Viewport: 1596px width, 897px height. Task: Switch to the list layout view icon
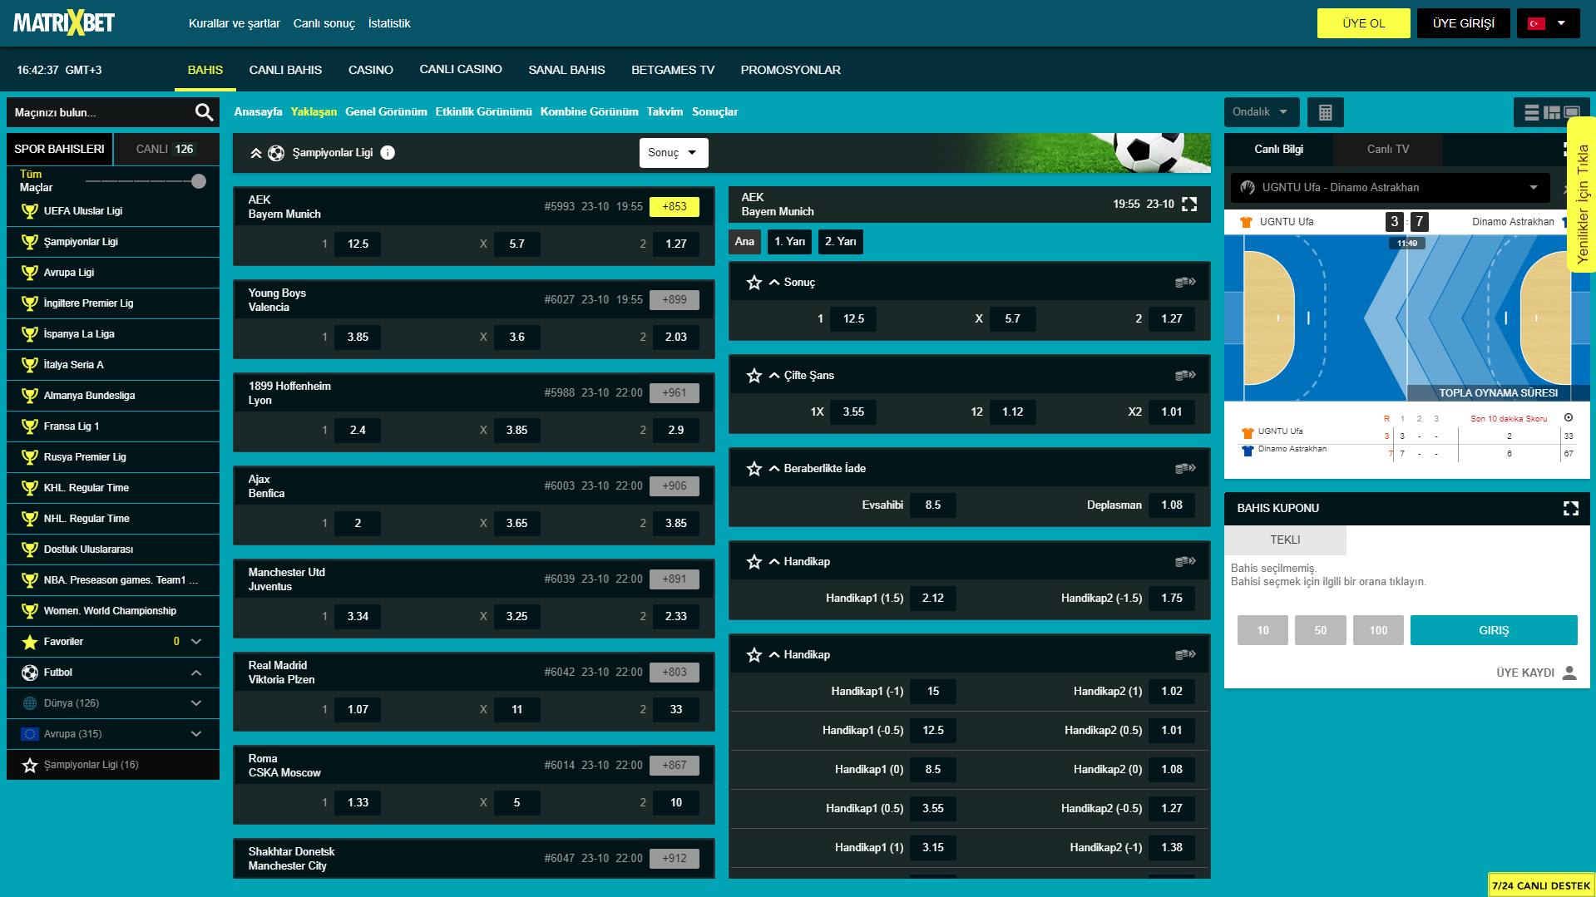[x=1531, y=112]
